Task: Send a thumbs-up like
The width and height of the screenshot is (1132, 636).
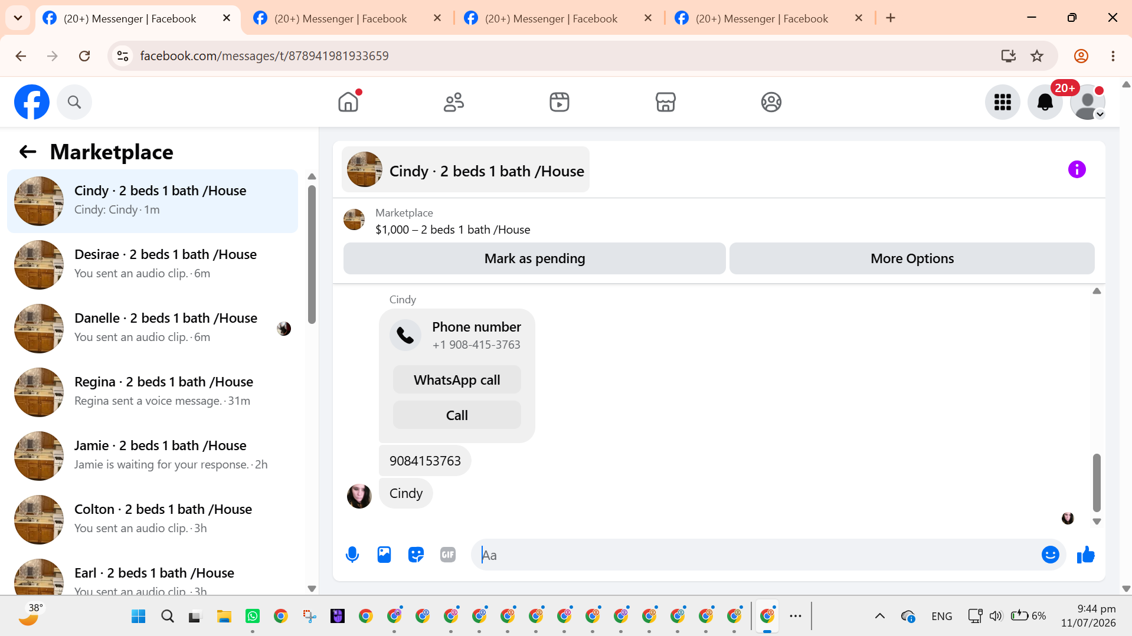Action: pos(1086,555)
